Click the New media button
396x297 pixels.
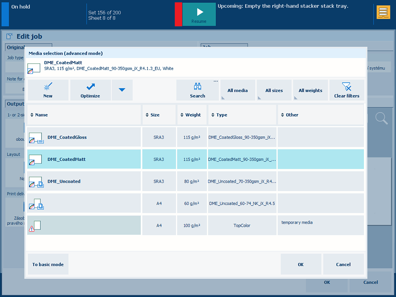click(x=48, y=90)
